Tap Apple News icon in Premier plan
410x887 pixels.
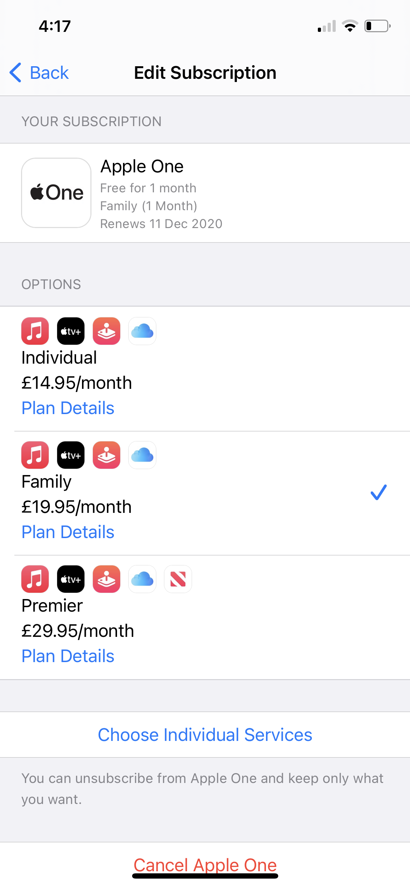178,579
